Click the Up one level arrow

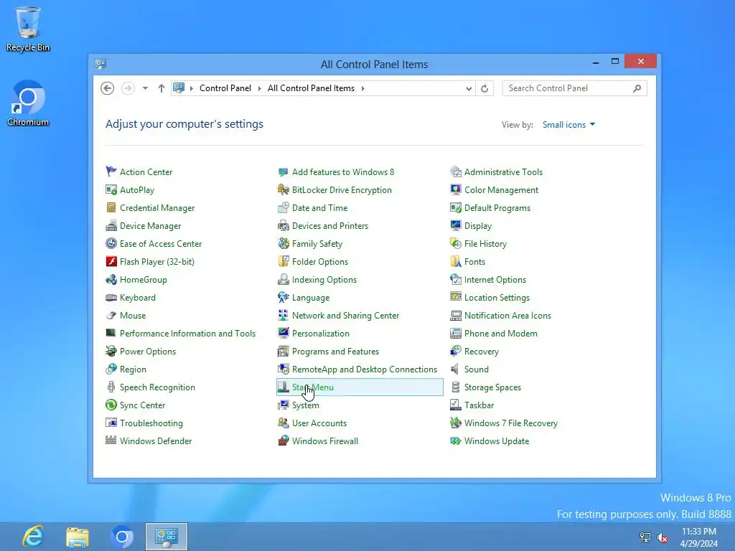(x=161, y=88)
